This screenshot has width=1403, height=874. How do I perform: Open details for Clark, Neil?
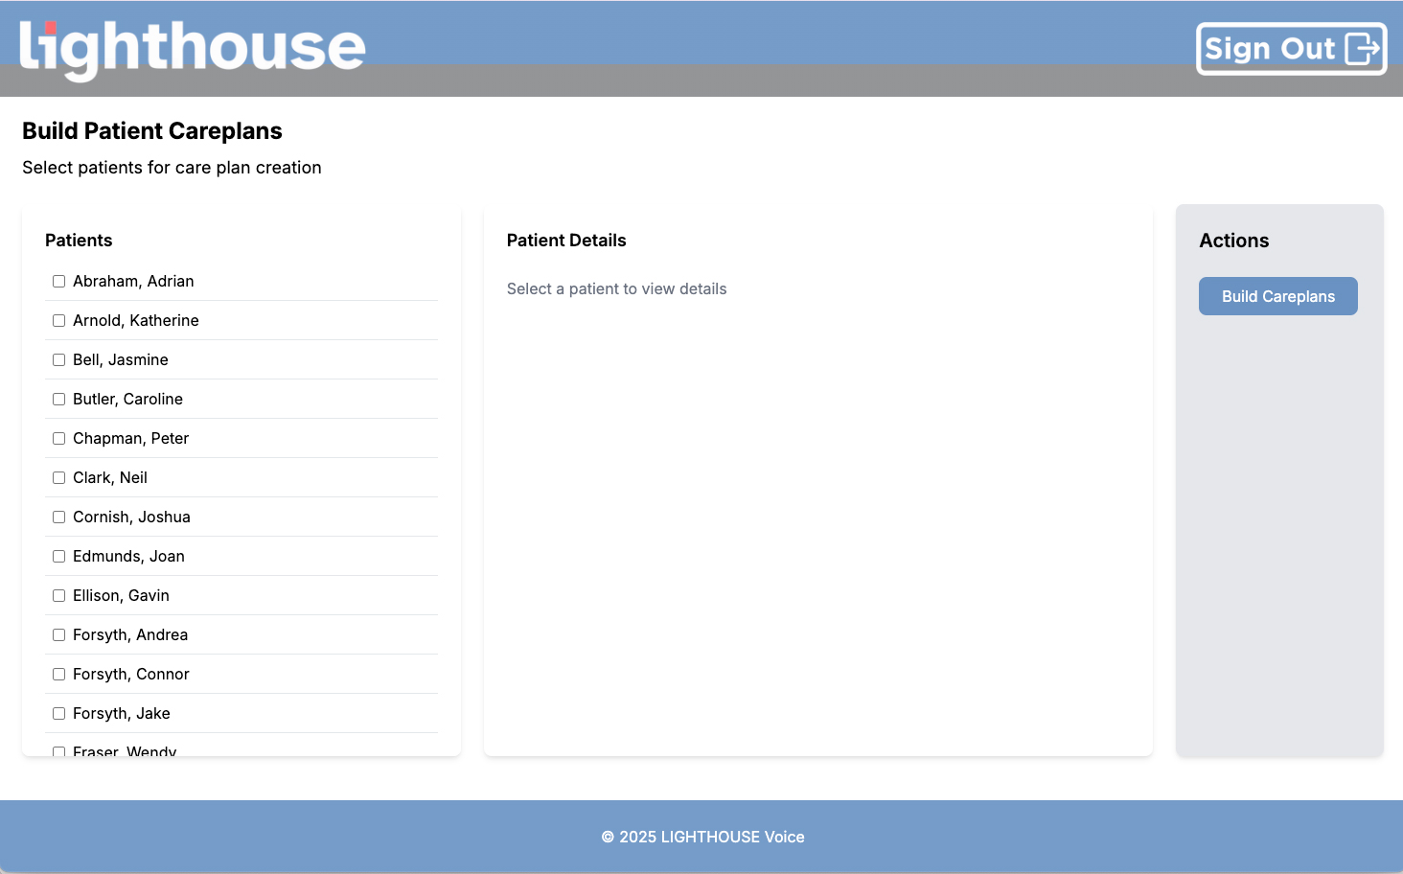[109, 477]
